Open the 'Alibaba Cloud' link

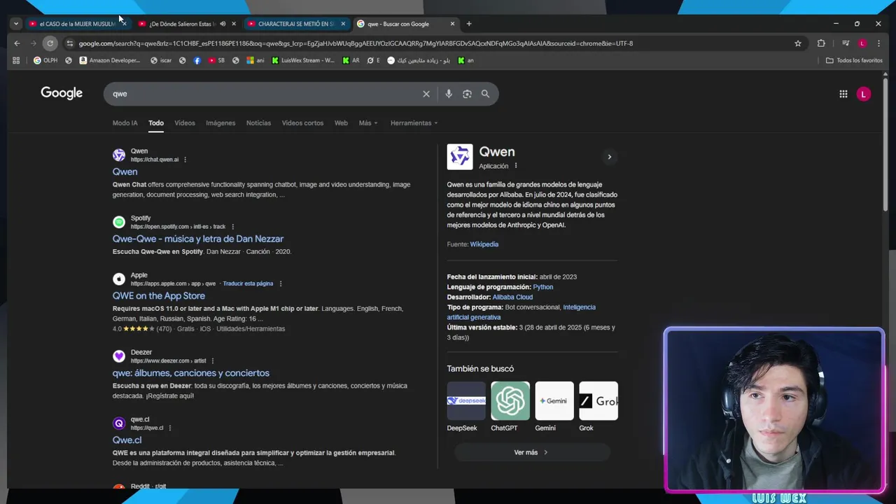[512, 297]
